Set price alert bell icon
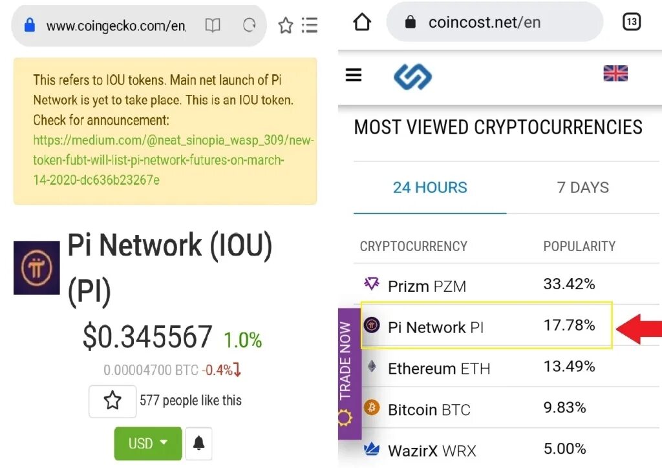The width and height of the screenshot is (662, 468). coord(199,443)
